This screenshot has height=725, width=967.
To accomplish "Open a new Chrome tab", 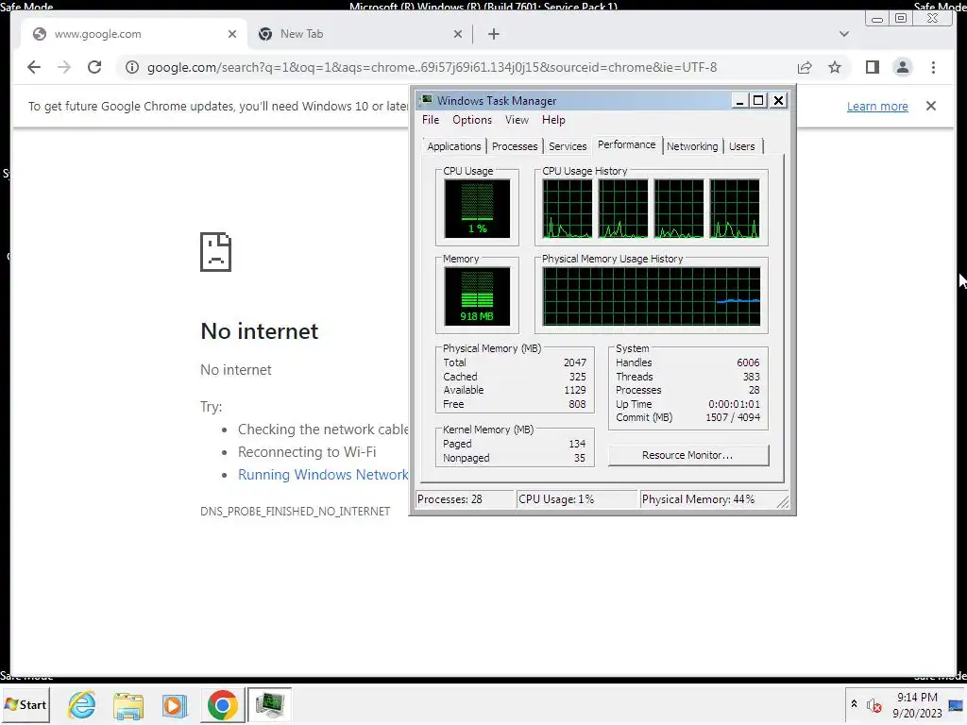I will (x=493, y=34).
